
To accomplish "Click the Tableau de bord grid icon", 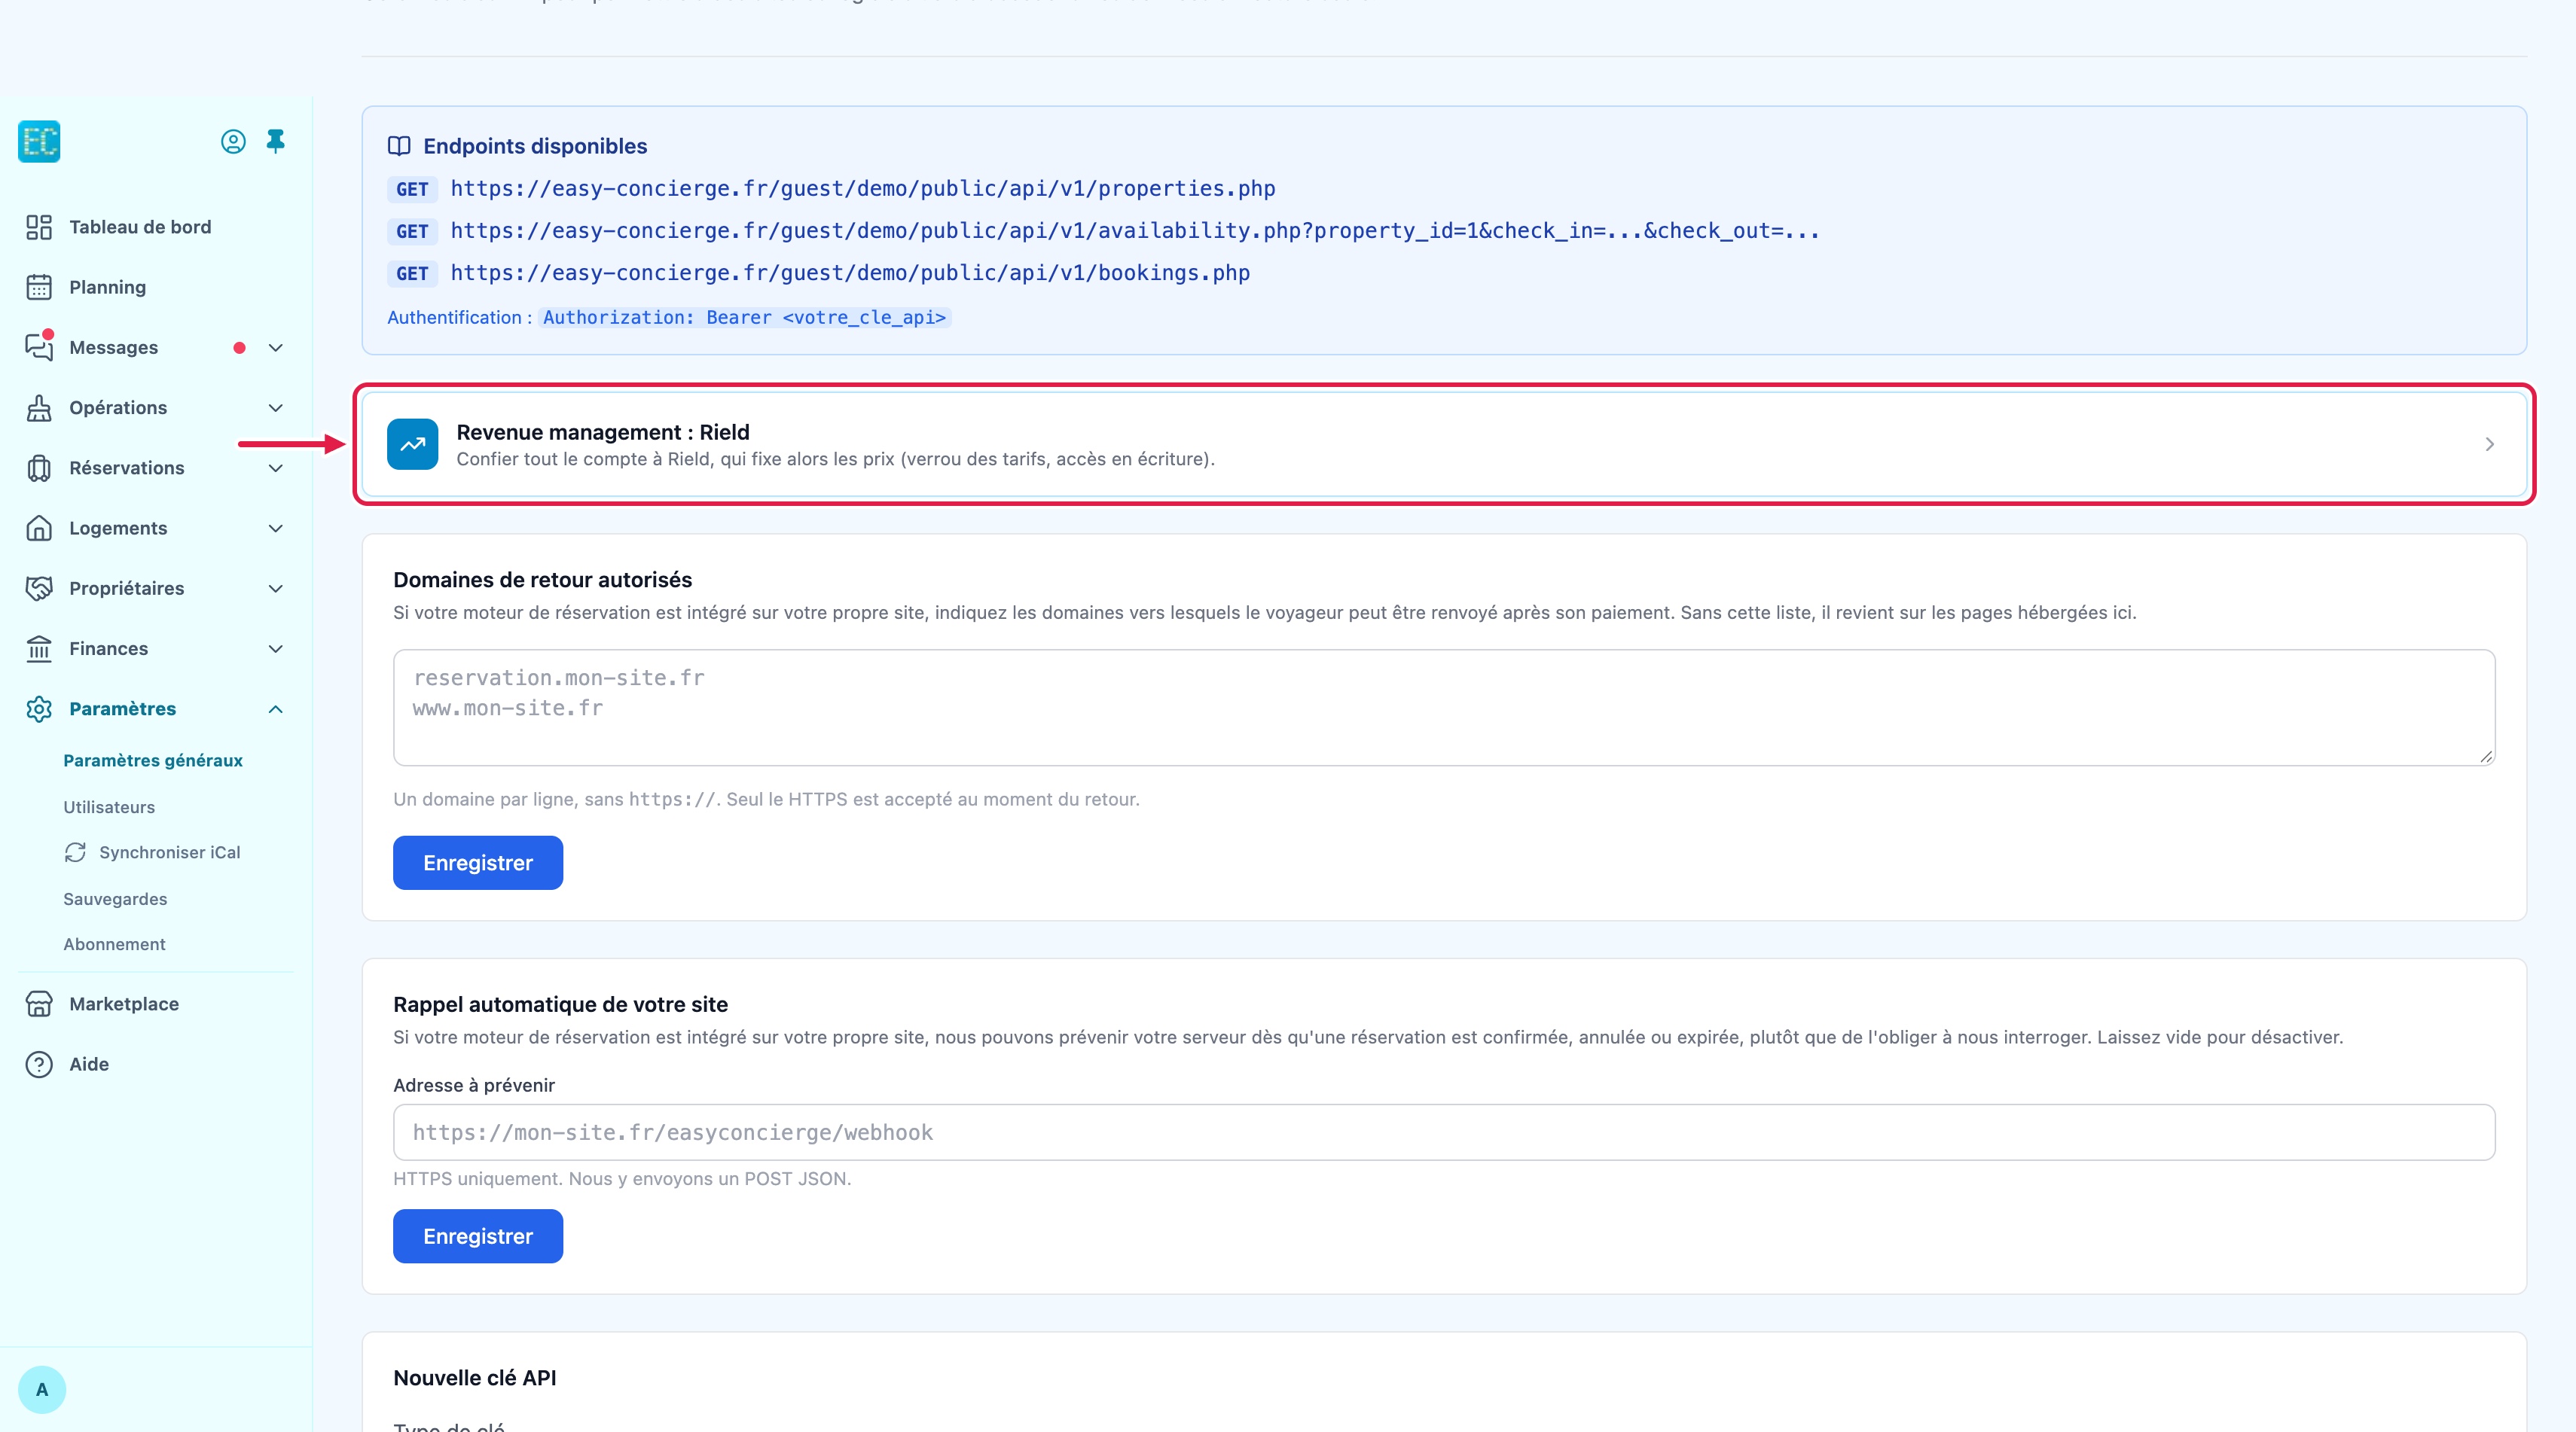I will tap(39, 227).
